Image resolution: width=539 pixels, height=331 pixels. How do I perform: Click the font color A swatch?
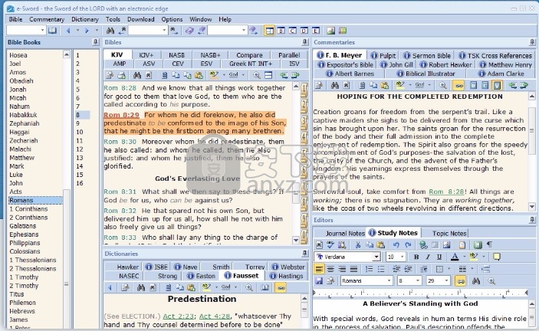pos(455,257)
